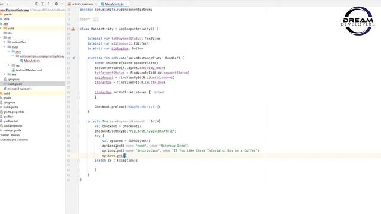381x214 pixels.
Task: Collapse the main folder arrow
Action: click(x=4, y=46)
